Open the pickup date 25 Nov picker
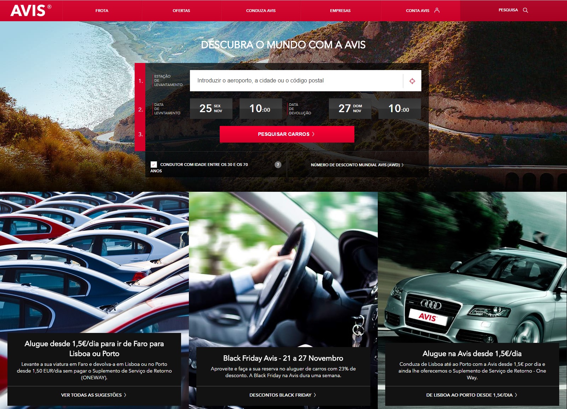The height and width of the screenshot is (409, 567). pyautogui.click(x=211, y=108)
